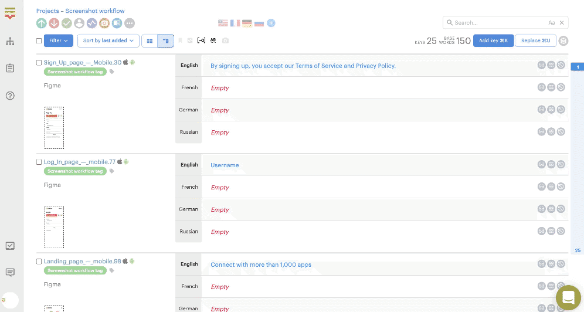Open the Sign_Up_page_—_Mobile.30 key name
The image size is (584, 312).
[82, 63]
